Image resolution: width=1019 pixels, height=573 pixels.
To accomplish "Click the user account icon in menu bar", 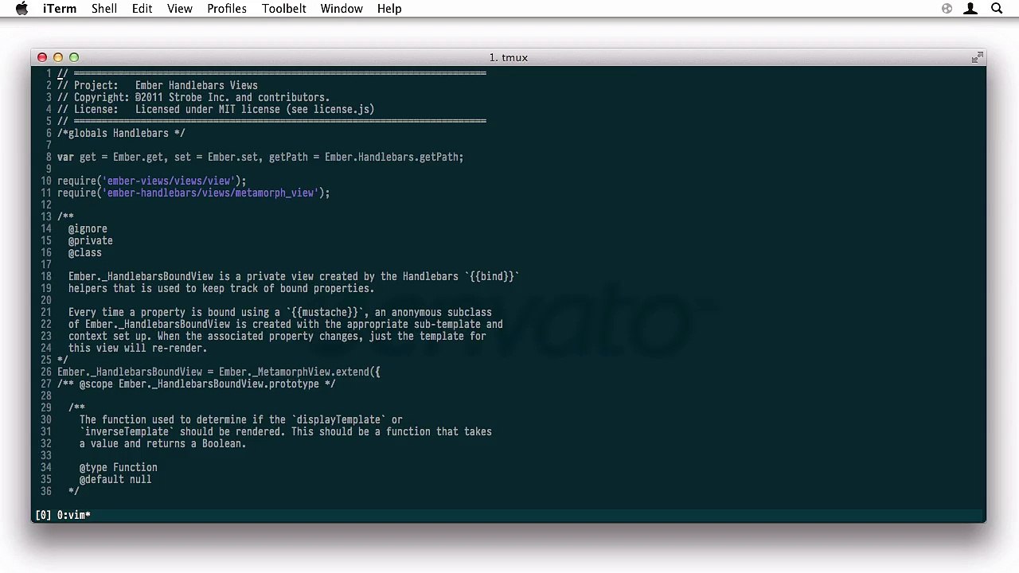I will click(x=970, y=9).
